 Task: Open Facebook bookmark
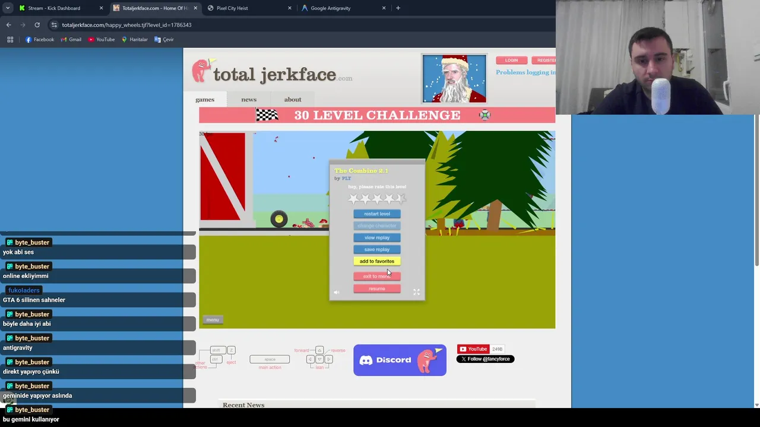(x=40, y=40)
